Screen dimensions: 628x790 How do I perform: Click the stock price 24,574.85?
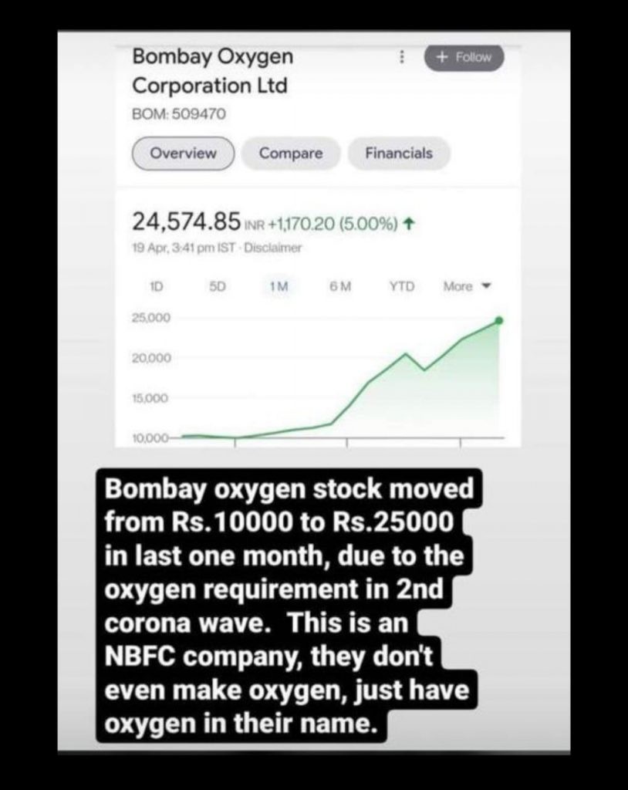pyautogui.click(x=187, y=221)
